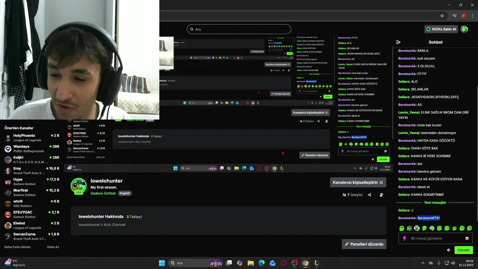This screenshot has height=269, width=478.
Task: Open Outlook mail from the taskbar
Action: pos(273,263)
